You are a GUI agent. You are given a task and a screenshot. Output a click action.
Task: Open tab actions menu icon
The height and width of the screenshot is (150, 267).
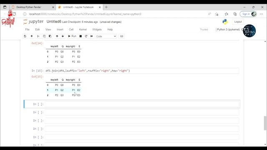[x=5, y=7]
